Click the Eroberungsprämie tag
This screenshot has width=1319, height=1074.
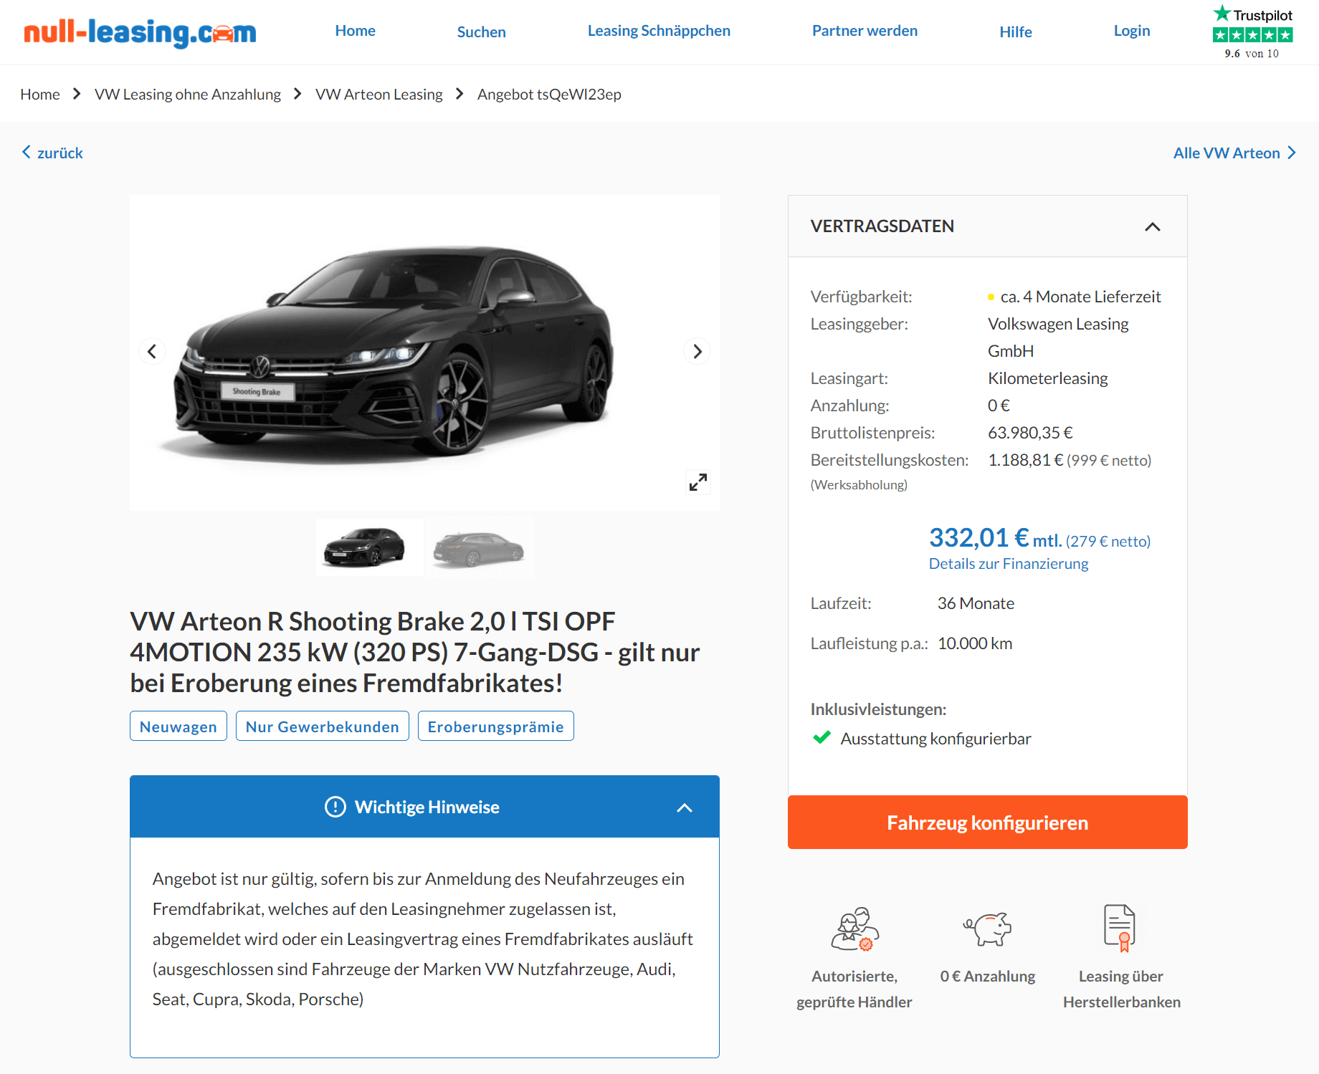coord(496,727)
